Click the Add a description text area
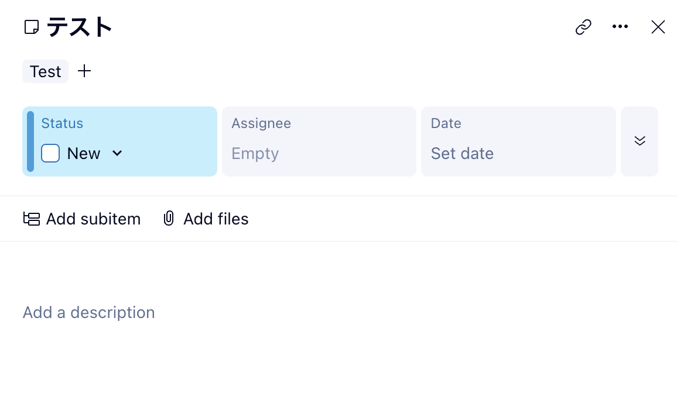 pos(89,312)
